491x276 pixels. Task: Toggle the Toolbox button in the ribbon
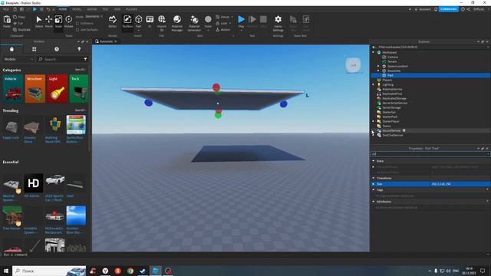pos(127,21)
